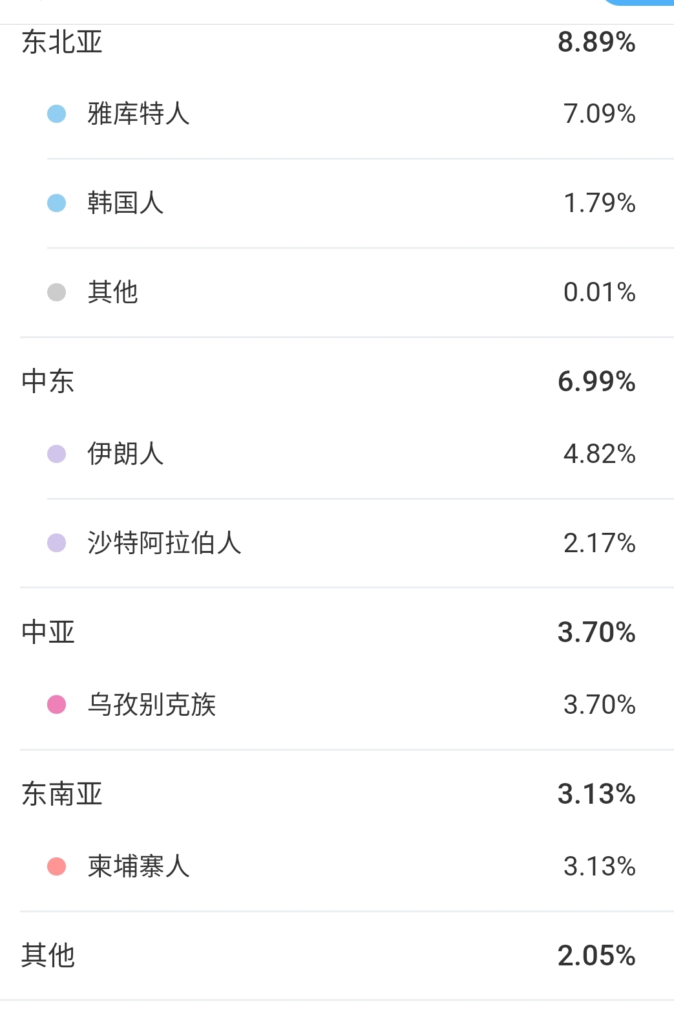Screen dimensions: 674x1032
Task: Tap the lavender dot beside 沙特阿拉伯人
Action: coord(57,543)
